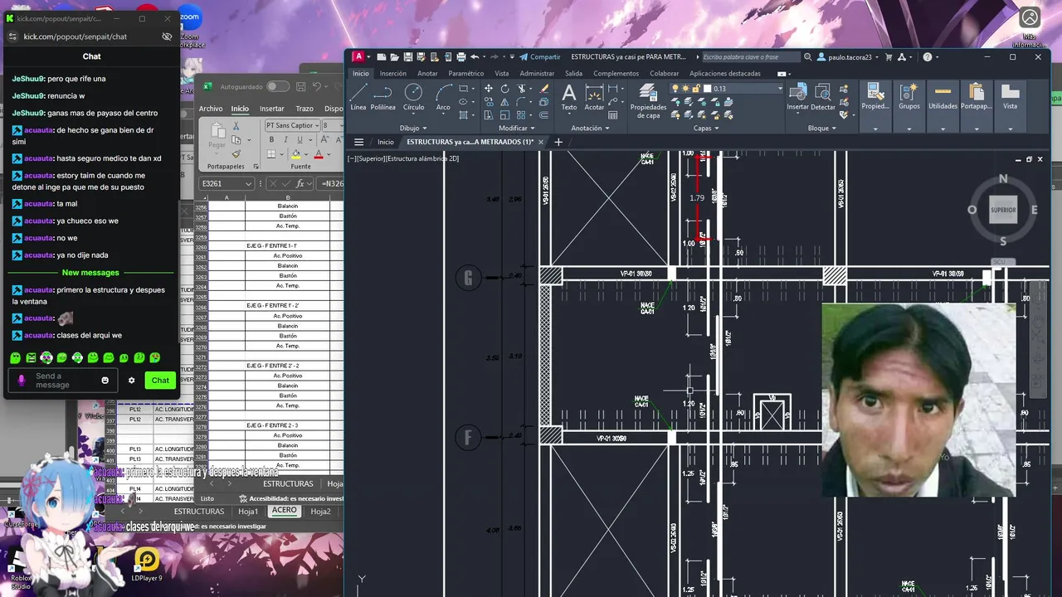Open chat settings gear icon
The width and height of the screenshot is (1062, 597).
pyautogui.click(x=131, y=381)
